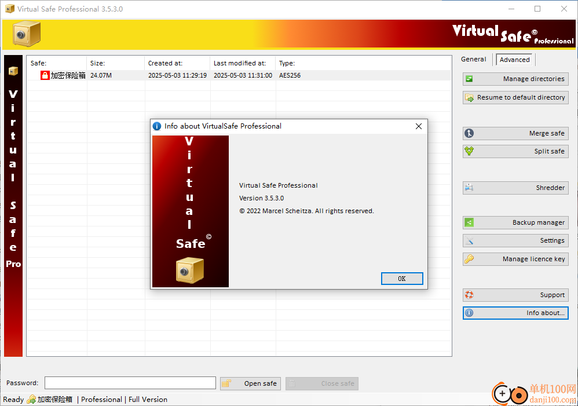The width and height of the screenshot is (578, 406).
Task: Focus the Password input field
Action: click(130, 383)
